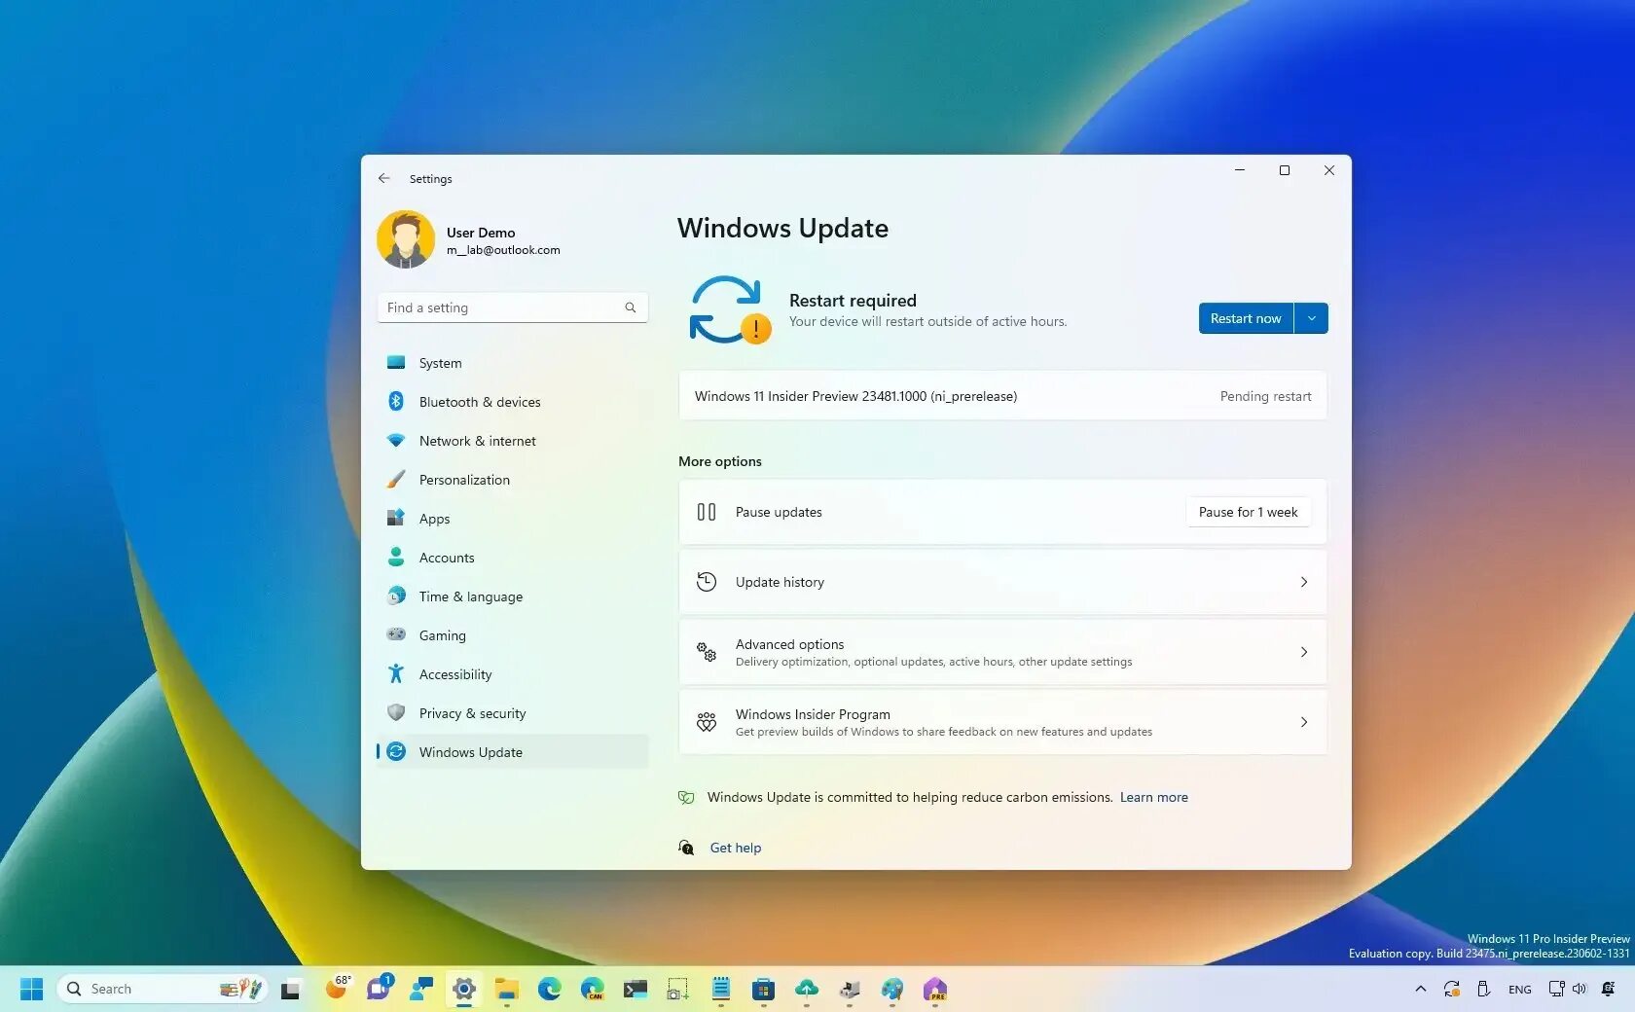Click the magnifier icon in Find a setting
1635x1012 pixels.
point(631,307)
